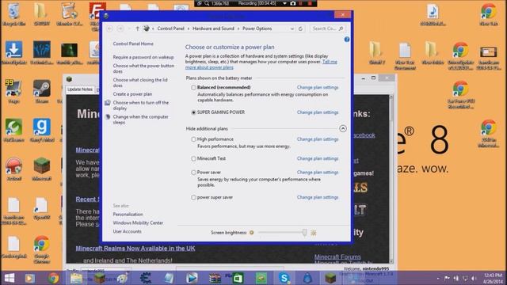
Task: Open Require a password on wakeup
Action: coord(143,57)
